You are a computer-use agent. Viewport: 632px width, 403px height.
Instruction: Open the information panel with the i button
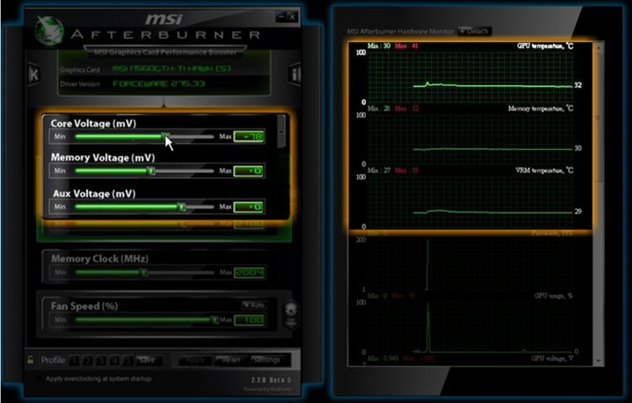coord(296,74)
